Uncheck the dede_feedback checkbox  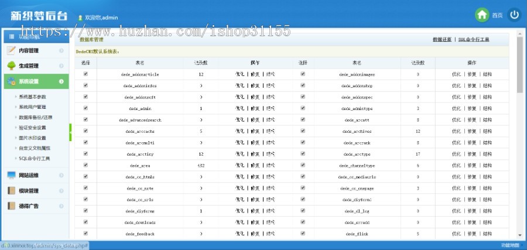coord(85,233)
